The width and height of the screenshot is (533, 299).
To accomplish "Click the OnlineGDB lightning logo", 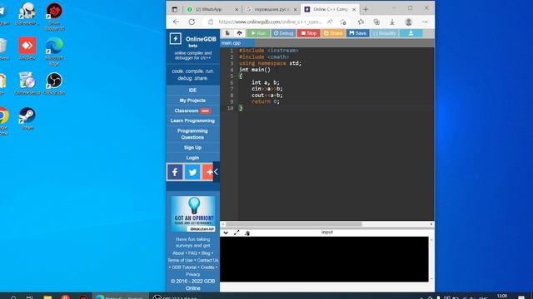I will coord(176,39).
